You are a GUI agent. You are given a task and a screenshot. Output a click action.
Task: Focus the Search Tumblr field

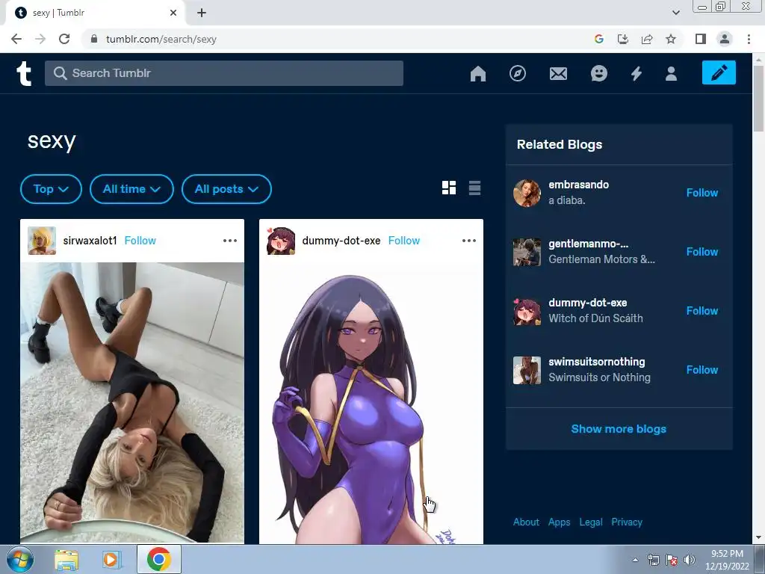click(x=224, y=73)
